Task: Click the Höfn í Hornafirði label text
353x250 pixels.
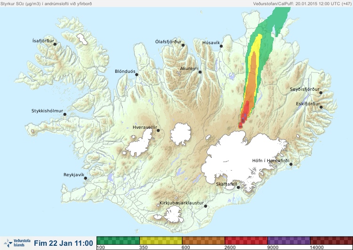Action: pos(271,161)
